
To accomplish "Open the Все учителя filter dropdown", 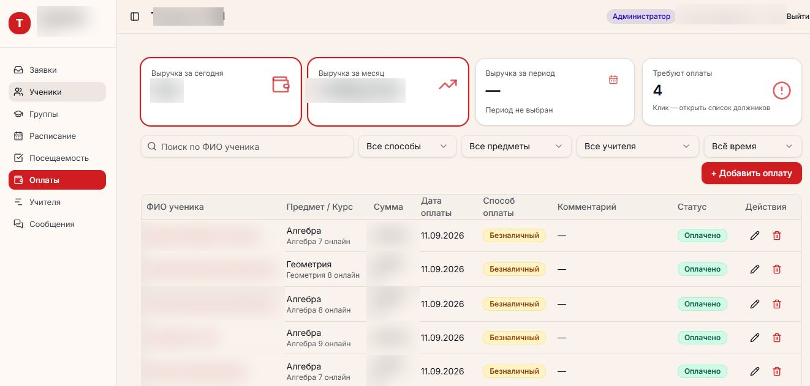I will pos(637,147).
